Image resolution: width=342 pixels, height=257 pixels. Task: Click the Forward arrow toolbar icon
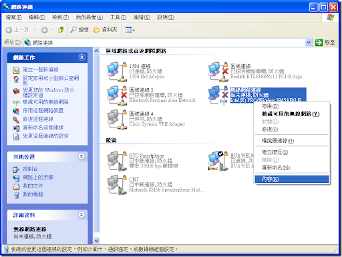(x=44, y=30)
